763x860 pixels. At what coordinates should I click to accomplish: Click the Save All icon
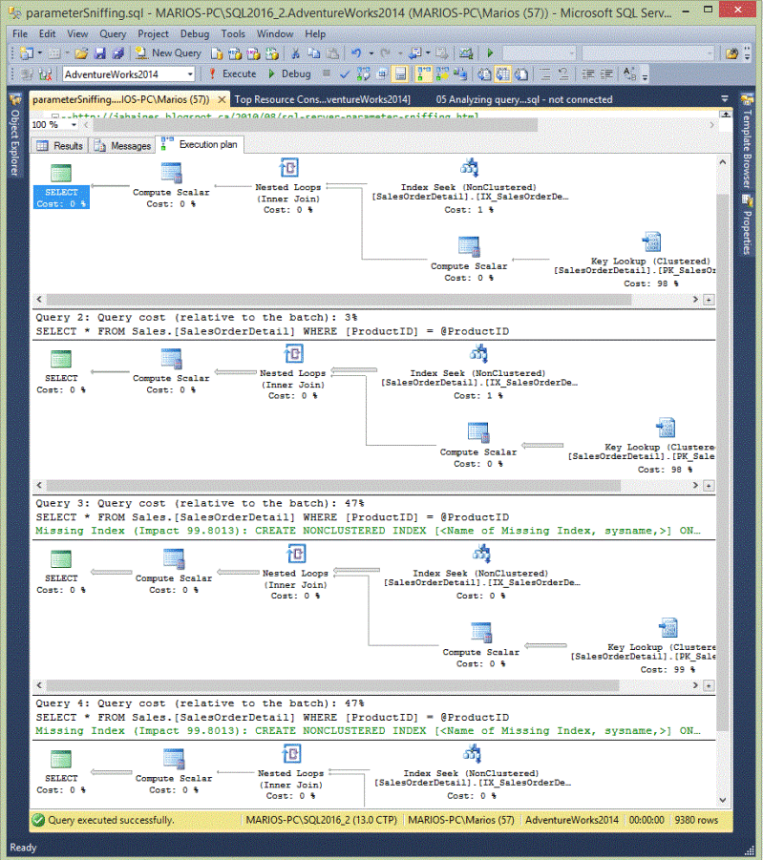tap(118, 53)
